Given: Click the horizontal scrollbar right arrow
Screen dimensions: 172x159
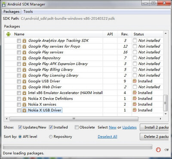Looking at the screenshot, I should tap(160, 119).
